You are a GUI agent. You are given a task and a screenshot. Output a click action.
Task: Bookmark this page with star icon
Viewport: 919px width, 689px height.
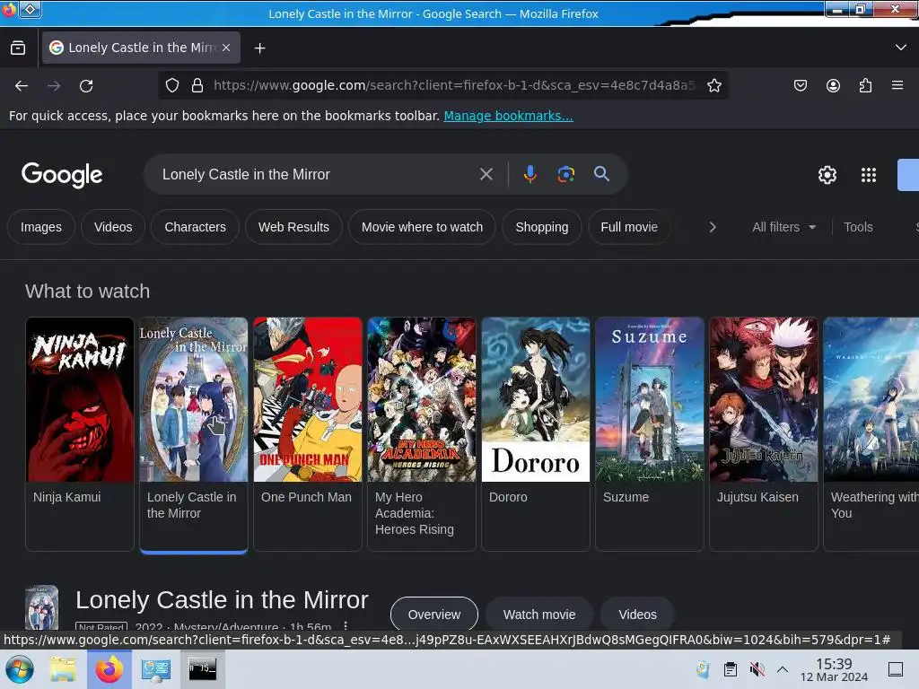coord(713,85)
